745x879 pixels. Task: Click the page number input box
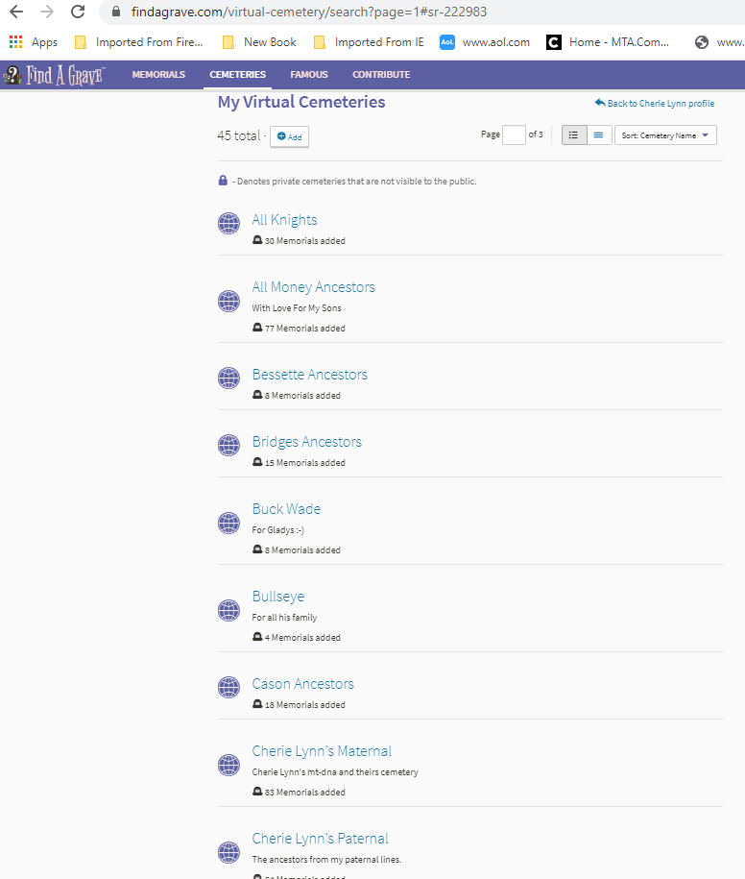point(514,135)
